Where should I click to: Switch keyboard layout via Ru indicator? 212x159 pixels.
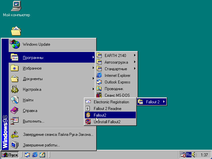tap(189, 155)
